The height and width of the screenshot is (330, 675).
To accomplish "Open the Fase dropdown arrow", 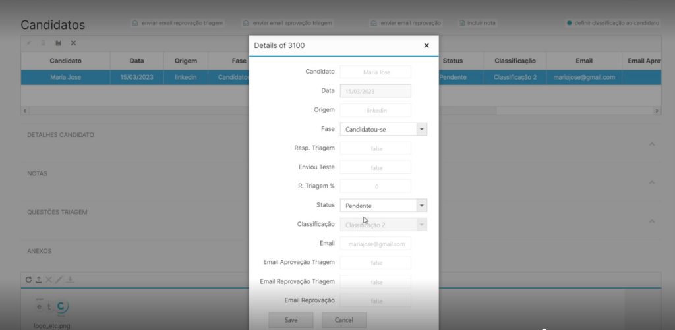I will tap(422, 129).
